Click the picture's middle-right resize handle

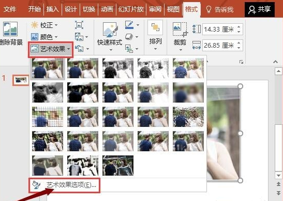pos(240,134)
